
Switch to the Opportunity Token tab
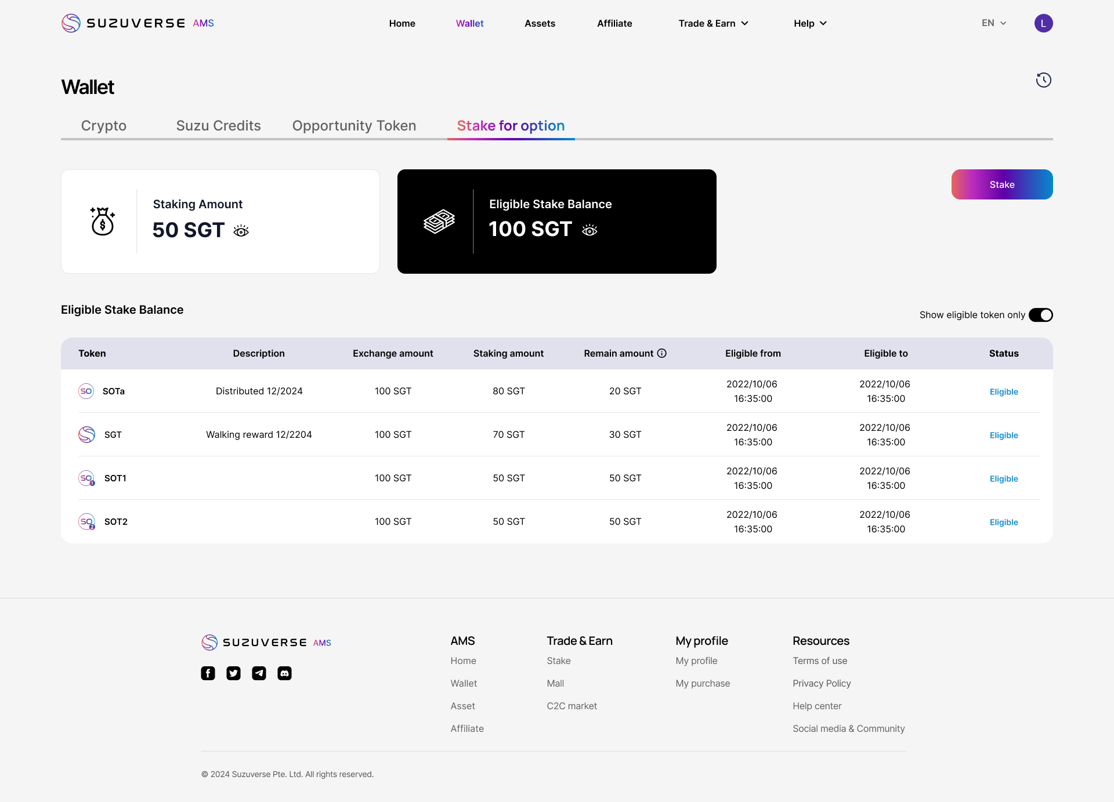pyautogui.click(x=354, y=126)
